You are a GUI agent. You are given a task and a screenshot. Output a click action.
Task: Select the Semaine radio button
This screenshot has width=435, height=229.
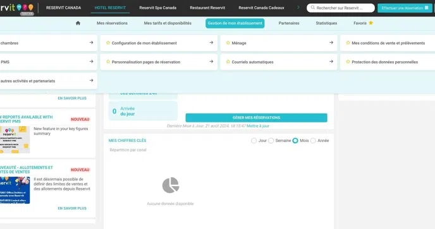click(x=271, y=141)
